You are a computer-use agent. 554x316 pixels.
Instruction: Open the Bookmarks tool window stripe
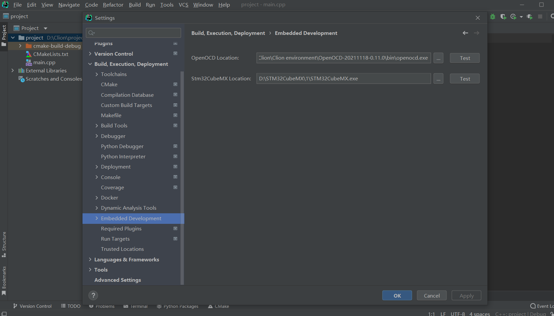pos(4,281)
